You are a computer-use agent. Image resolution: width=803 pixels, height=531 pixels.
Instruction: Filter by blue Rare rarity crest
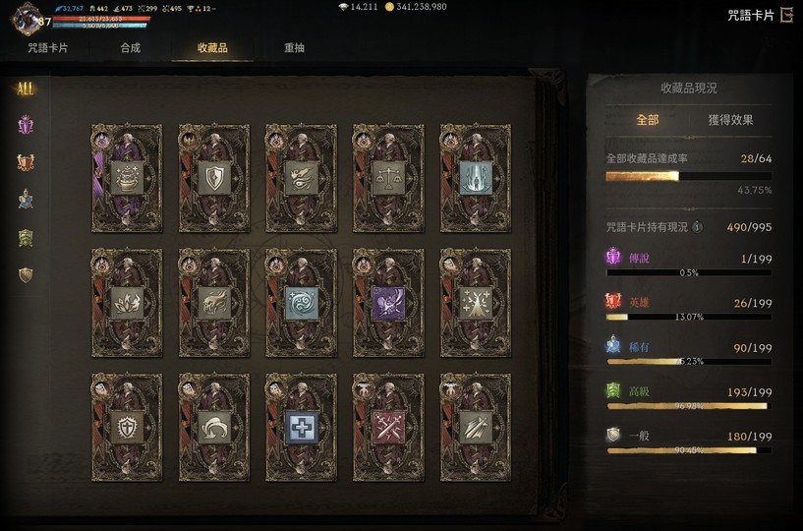26,200
